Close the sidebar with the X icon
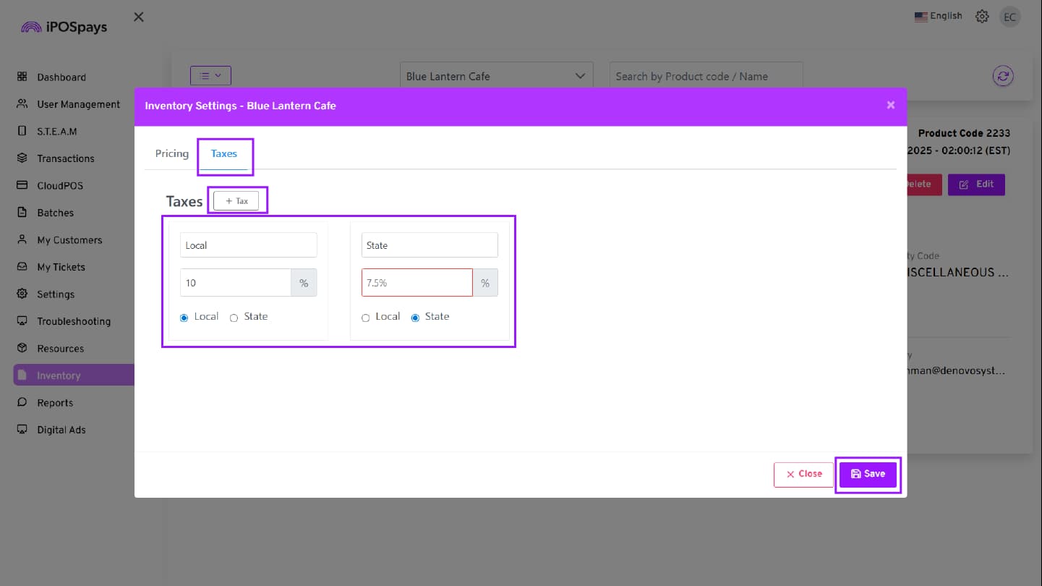This screenshot has height=586, width=1042. tap(139, 17)
